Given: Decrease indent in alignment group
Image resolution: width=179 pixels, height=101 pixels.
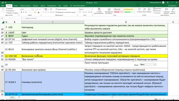Looking at the screenshot, I should [51, 12].
